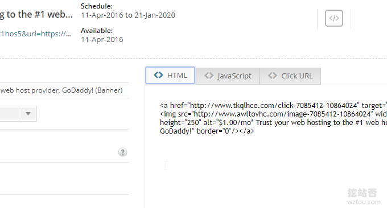Viewport: 387px width, 208px height.
Task: Click the img src awltovhc.com code line
Action: pyautogui.click(x=273, y=114)
